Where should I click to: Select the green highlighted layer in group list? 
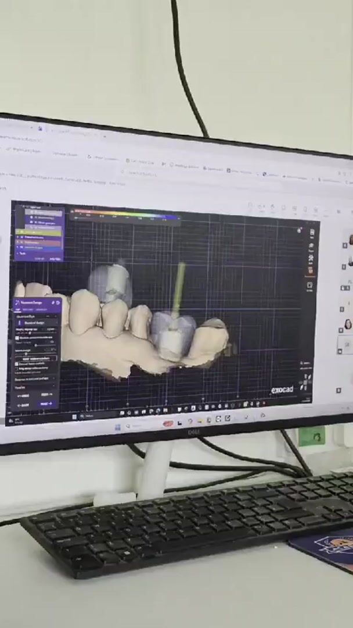tap(38, 232)
